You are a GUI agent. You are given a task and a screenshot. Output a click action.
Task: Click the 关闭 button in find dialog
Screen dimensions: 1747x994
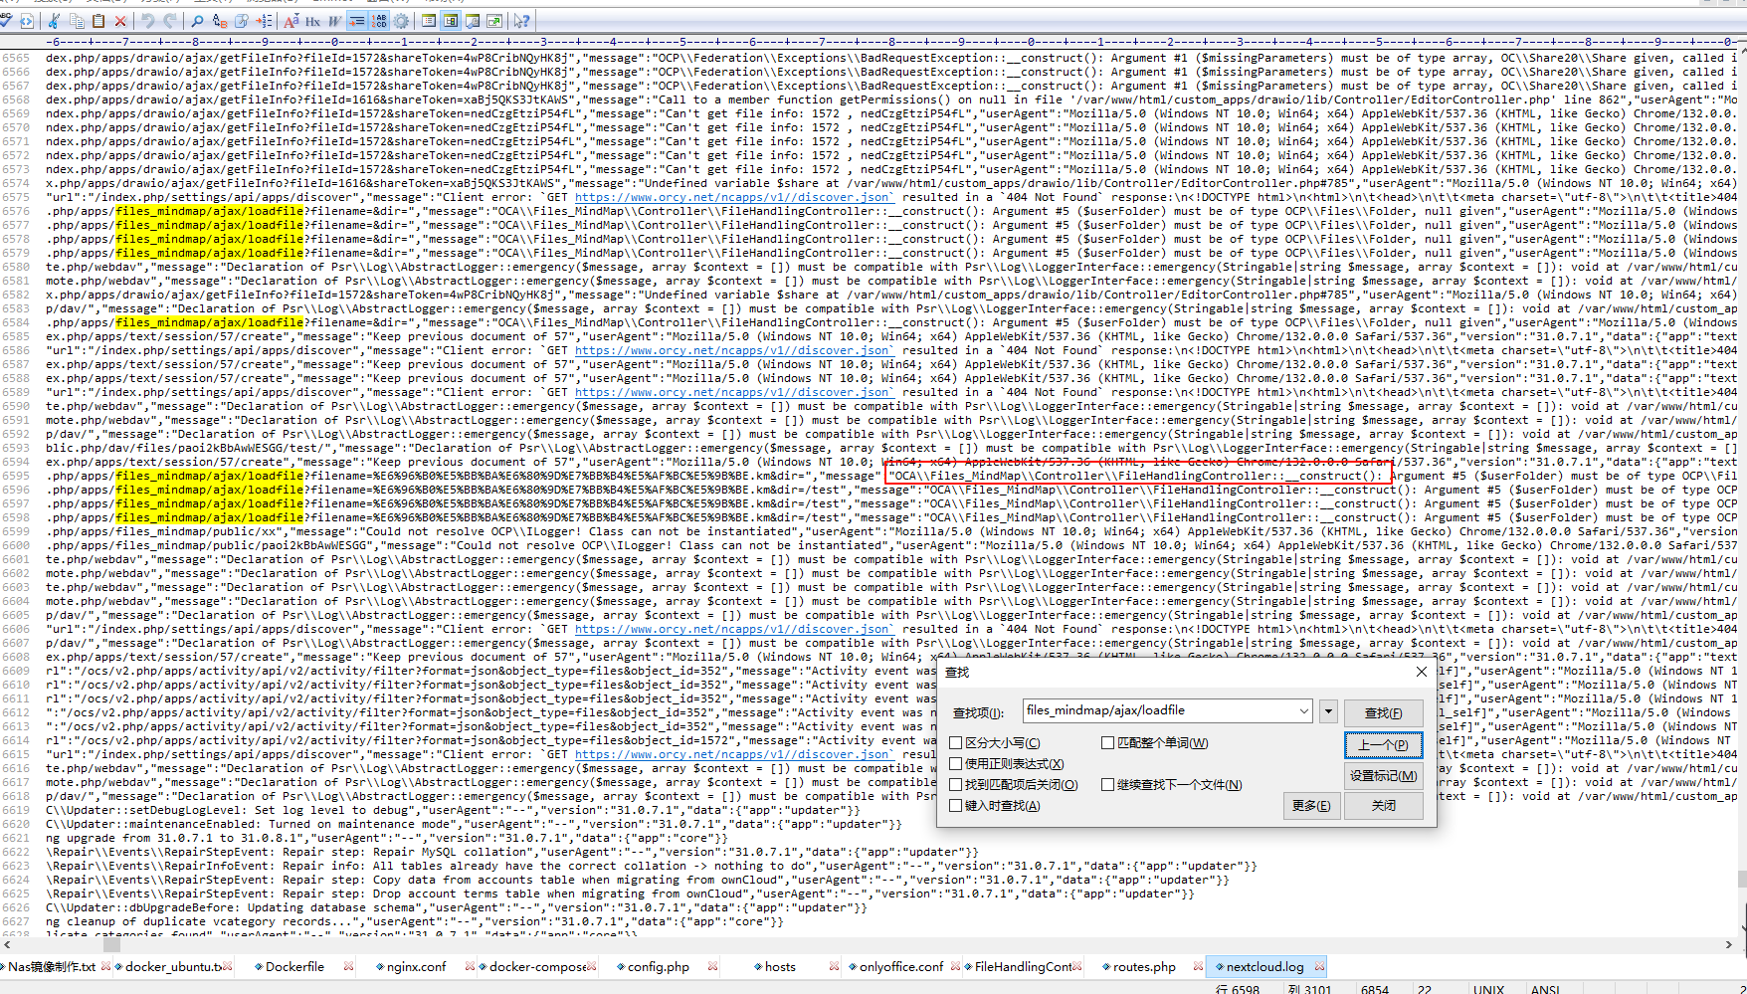pyautogui.click(x=1383, y=805)
